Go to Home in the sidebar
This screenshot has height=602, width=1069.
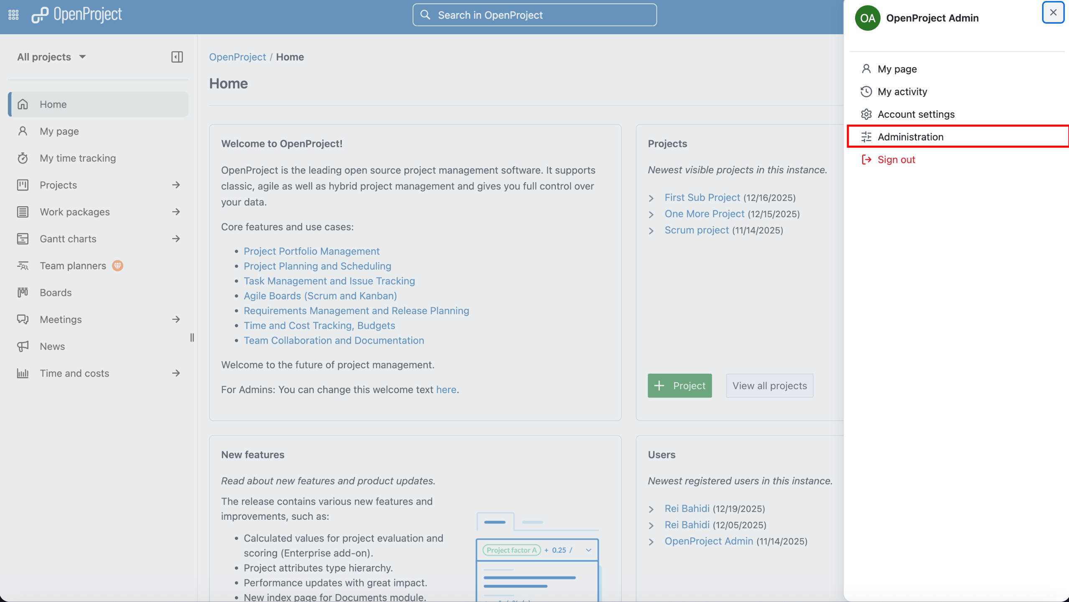98,104
